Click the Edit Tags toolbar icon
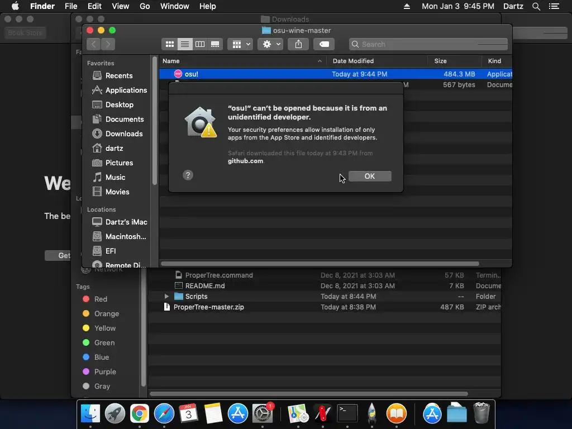Screen dimensions: 572x429 pos(324,44)
